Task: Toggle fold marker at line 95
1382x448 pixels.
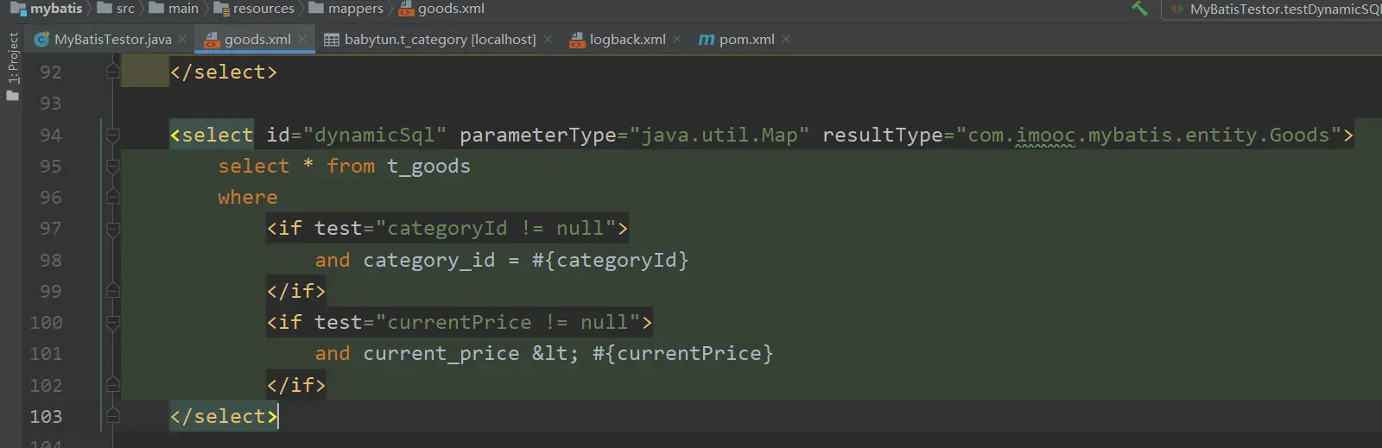Action: [112, 166]
